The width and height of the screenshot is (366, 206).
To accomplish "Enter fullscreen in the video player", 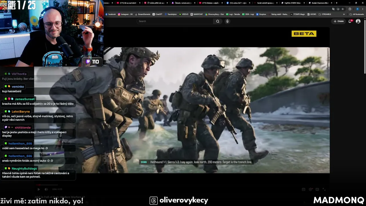I will pos(324,189).
